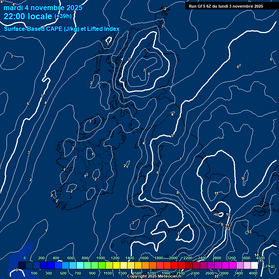Select the 22:00 locale time label
279x279 pixels.
tap(28, 16)
